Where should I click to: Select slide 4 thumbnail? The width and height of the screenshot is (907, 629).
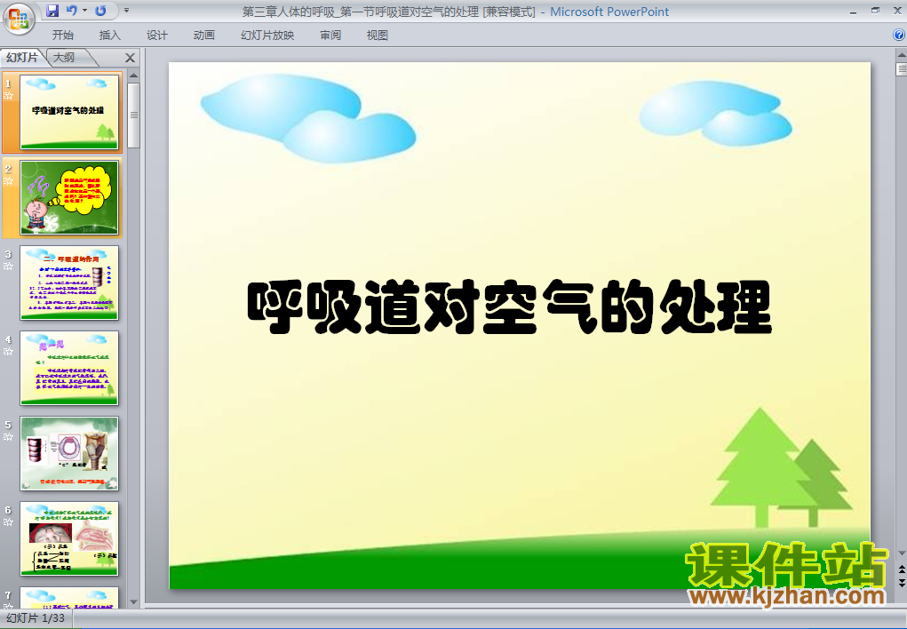pos(69,368)
